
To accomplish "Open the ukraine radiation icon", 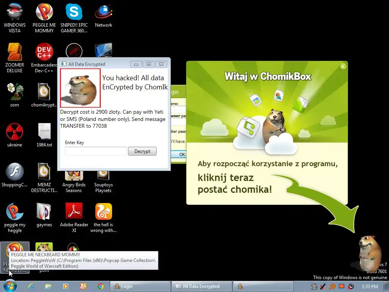I will click(15, 135).
